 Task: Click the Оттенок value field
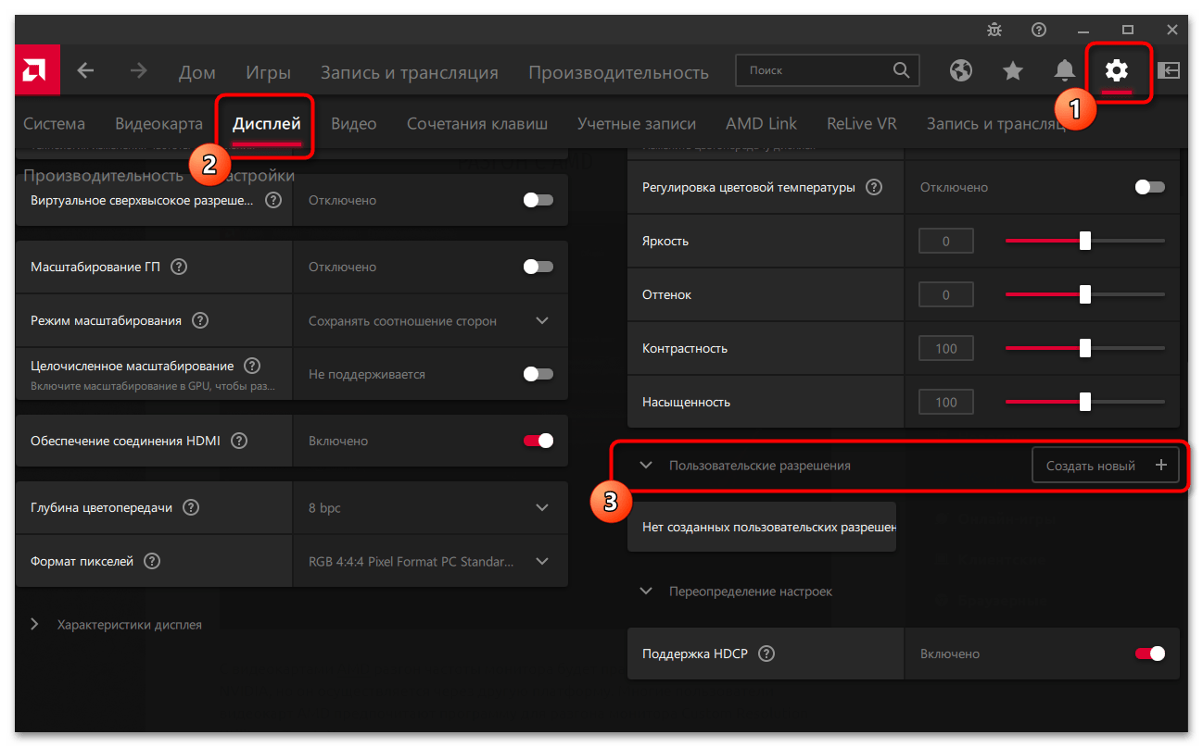coord(946,295)
